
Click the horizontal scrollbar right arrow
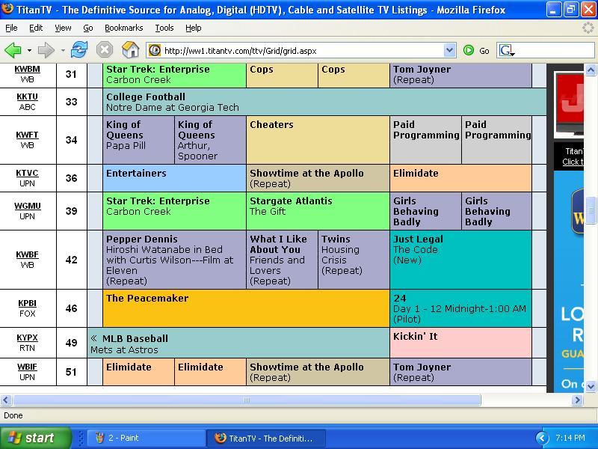click(x=577, y=400)
